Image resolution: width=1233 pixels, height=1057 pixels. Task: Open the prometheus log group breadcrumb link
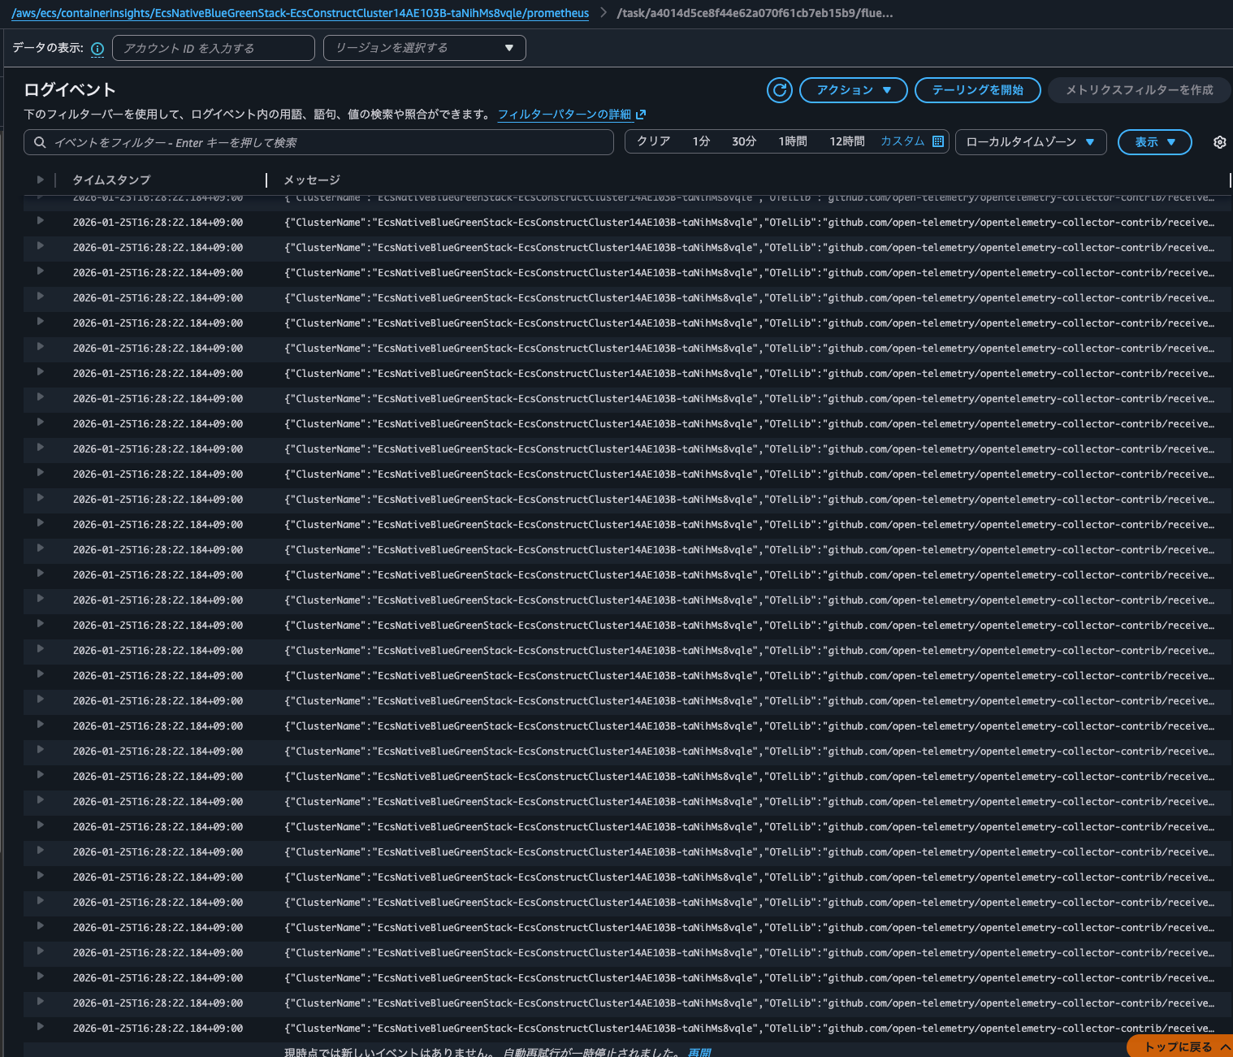(x=300, y=13)
